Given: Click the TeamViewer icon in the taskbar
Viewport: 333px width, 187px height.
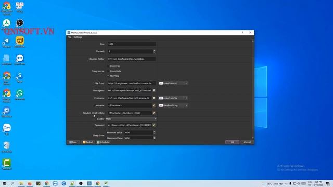Looking at the screenshot, I should [x=55, y=183].
